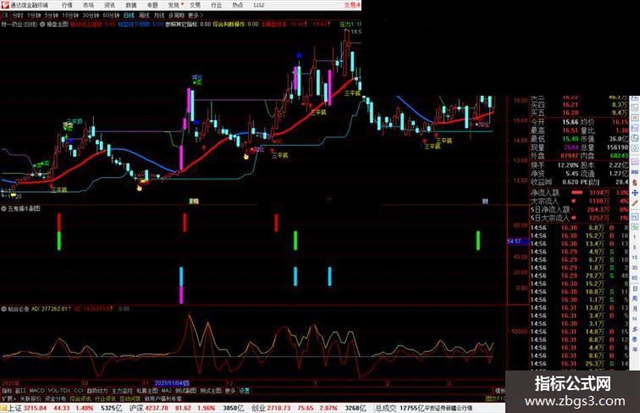
Task: Open the 互动问答 tab
Action: (129, 398)
